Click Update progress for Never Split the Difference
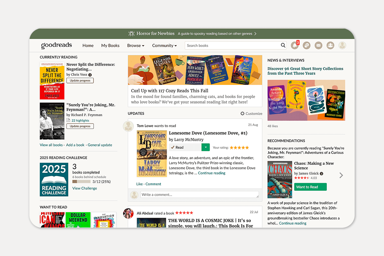Screen dimensions: 384x256 [x=80, y=81]
